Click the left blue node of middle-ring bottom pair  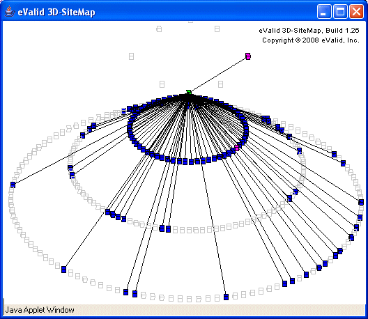point(162,228)
